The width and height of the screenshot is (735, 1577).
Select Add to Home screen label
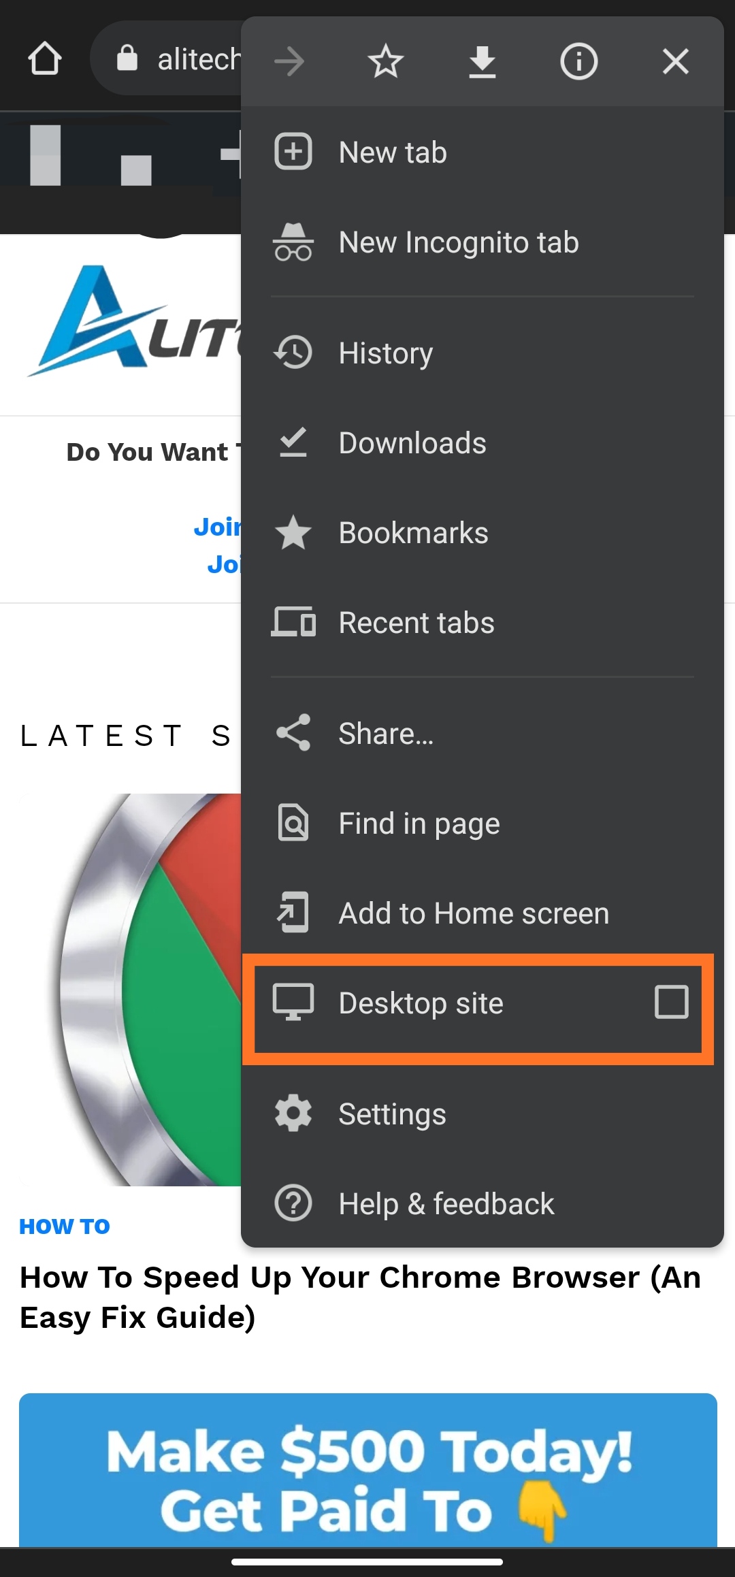[x=474, y=913]
